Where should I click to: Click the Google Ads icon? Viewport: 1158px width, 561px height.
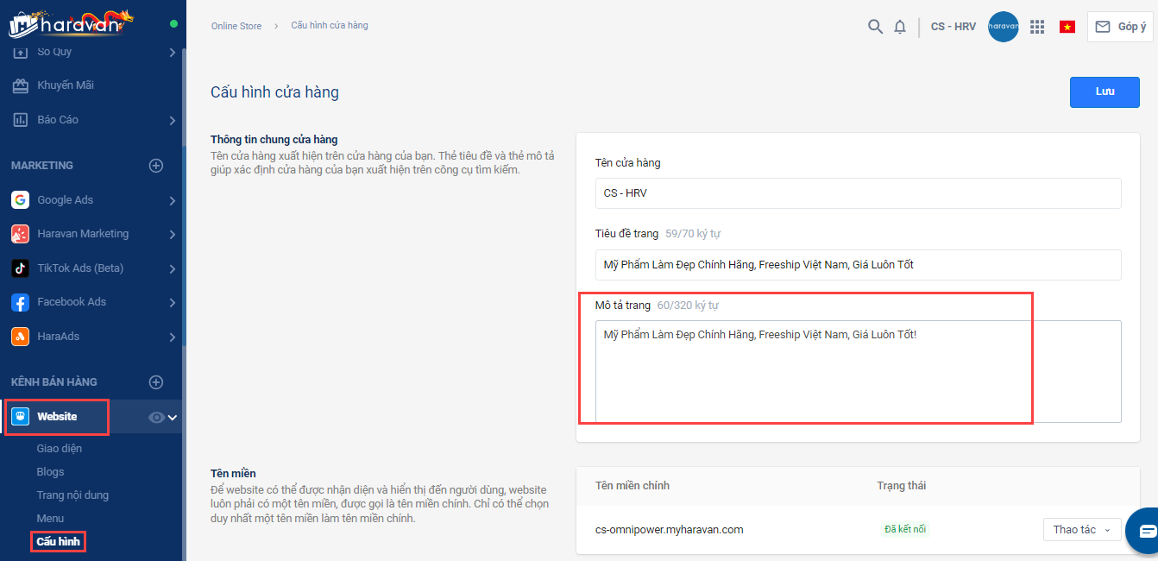20,200
